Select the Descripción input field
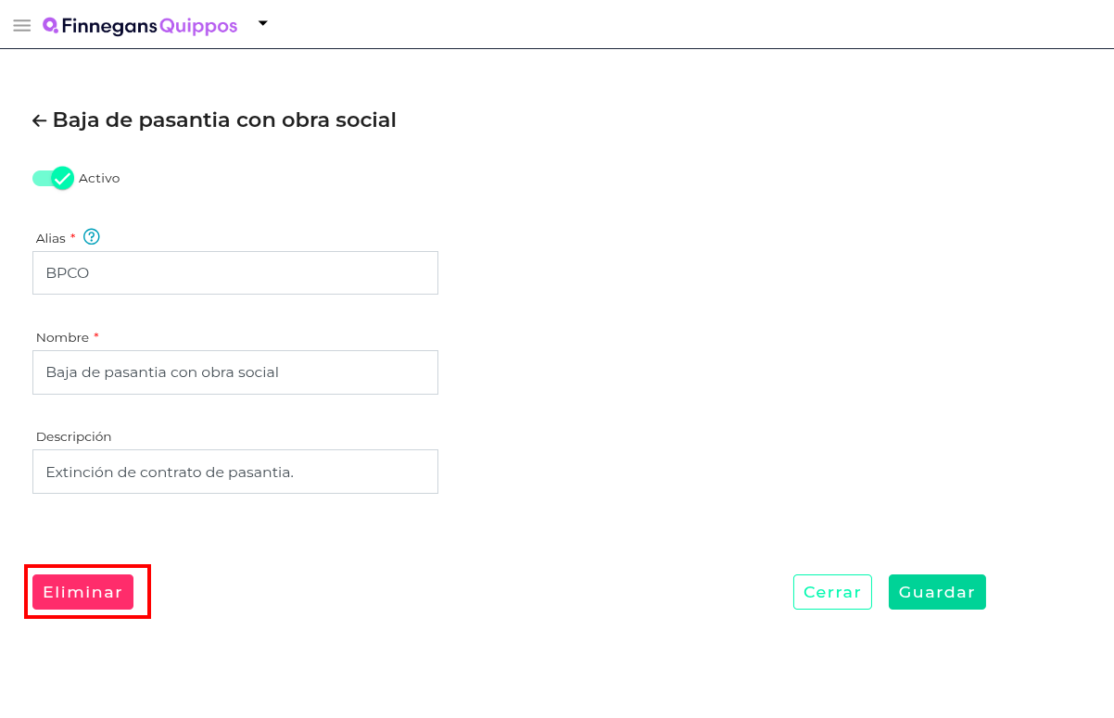The width and height of the screenshot is (1114, 718). (x=235, y=472)
